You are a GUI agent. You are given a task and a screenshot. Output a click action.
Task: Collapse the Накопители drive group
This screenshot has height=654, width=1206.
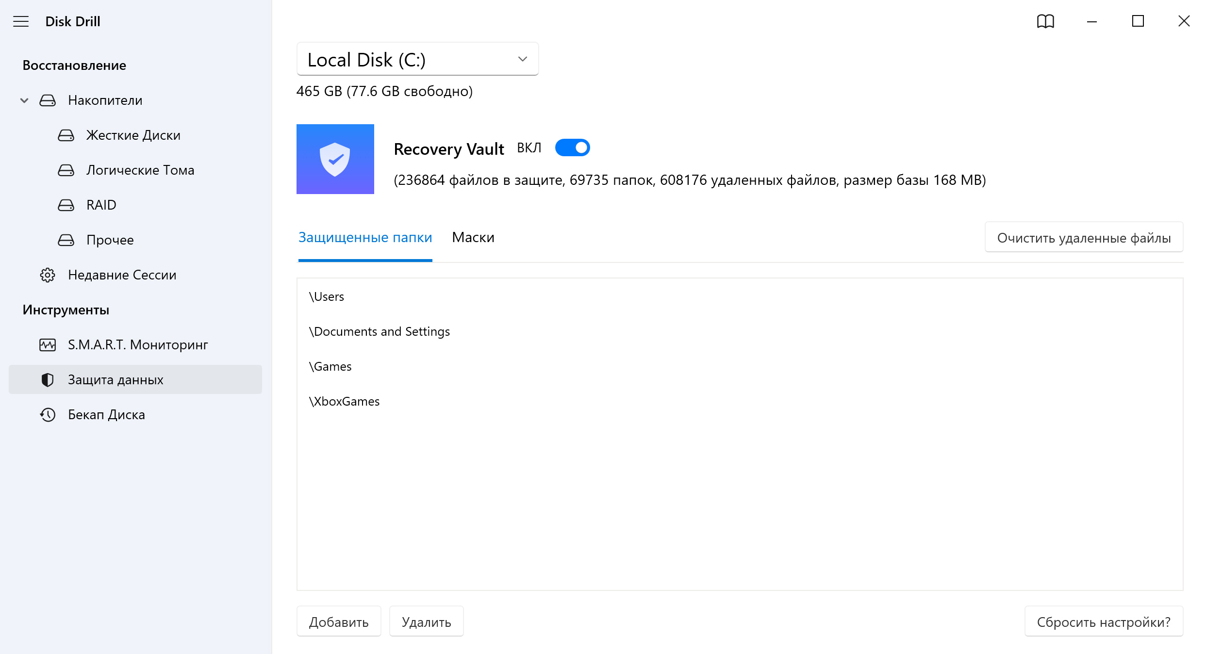[x=24, y=100]
